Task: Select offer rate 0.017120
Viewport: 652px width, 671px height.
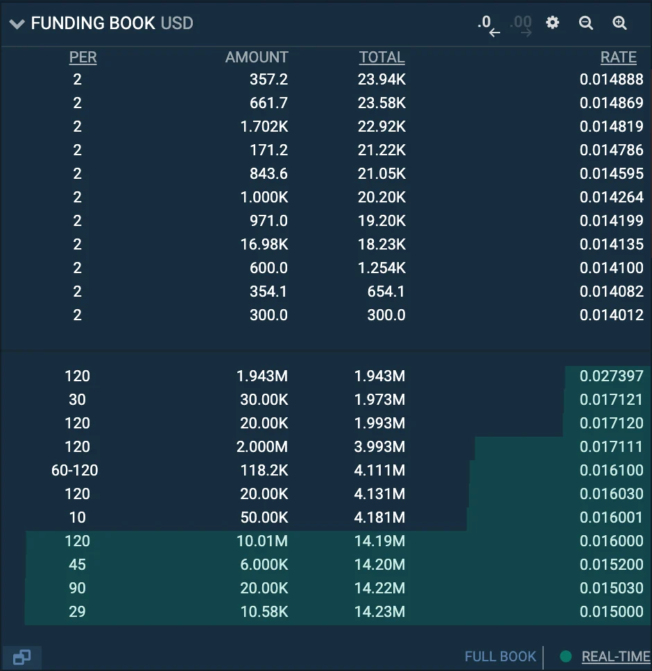Action: point(611,423)
